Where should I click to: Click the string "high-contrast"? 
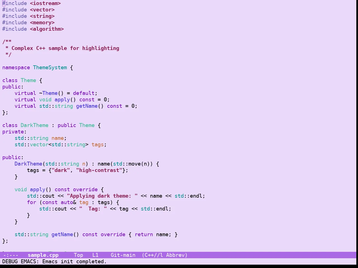pos(99,170)
